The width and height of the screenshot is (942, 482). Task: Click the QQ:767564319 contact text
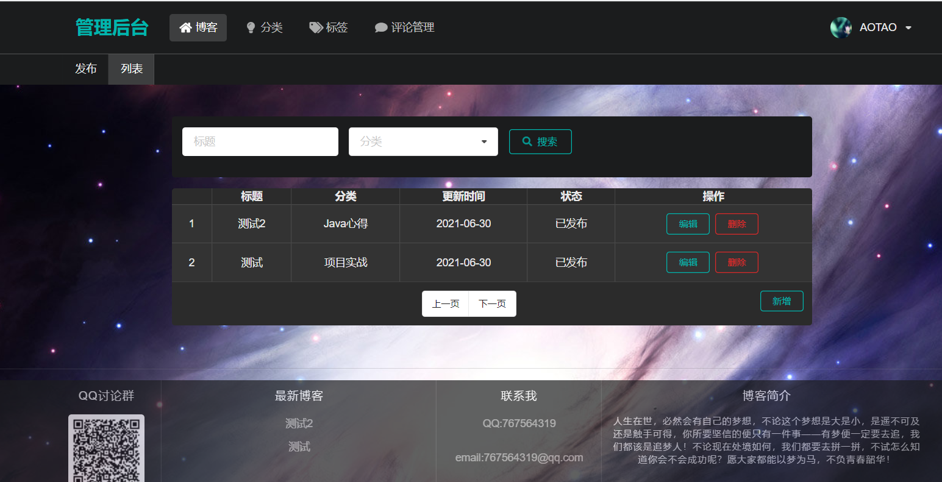[x=519, y=424]
